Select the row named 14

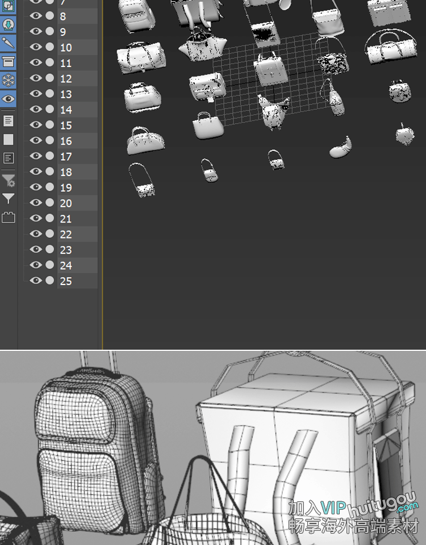click(x=77, y=110)
